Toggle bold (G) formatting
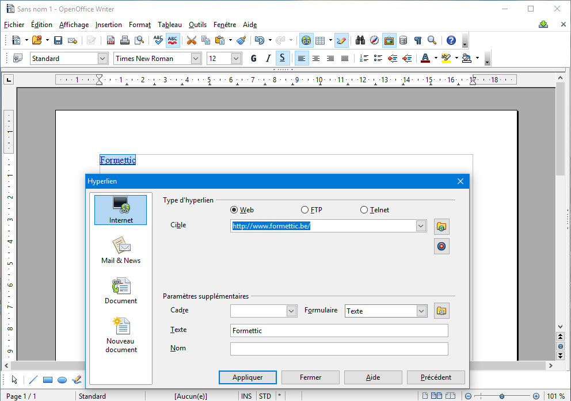 click(254, 58)
